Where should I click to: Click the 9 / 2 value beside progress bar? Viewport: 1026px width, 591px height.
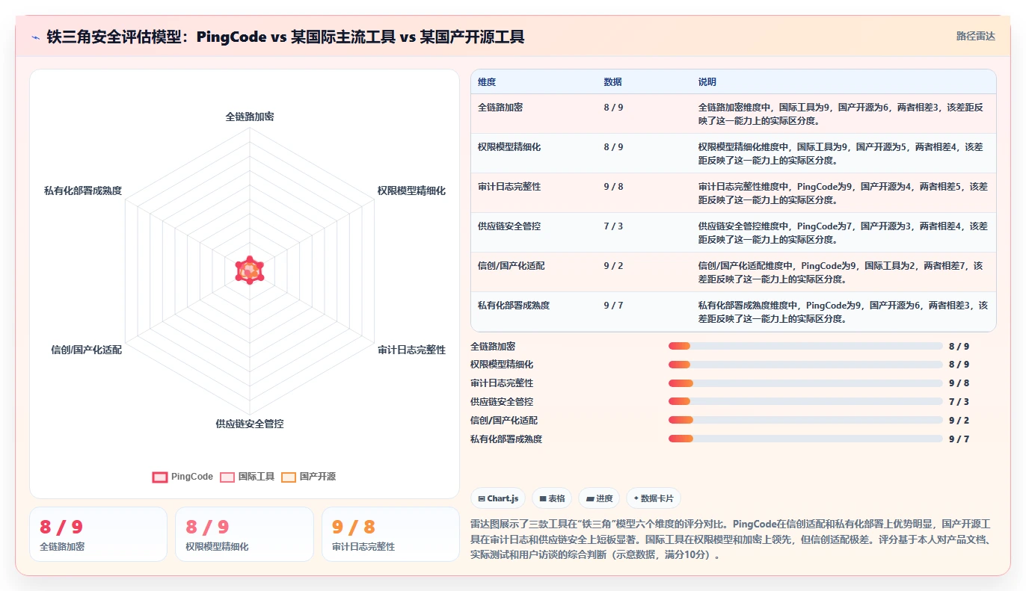(959, 421)
